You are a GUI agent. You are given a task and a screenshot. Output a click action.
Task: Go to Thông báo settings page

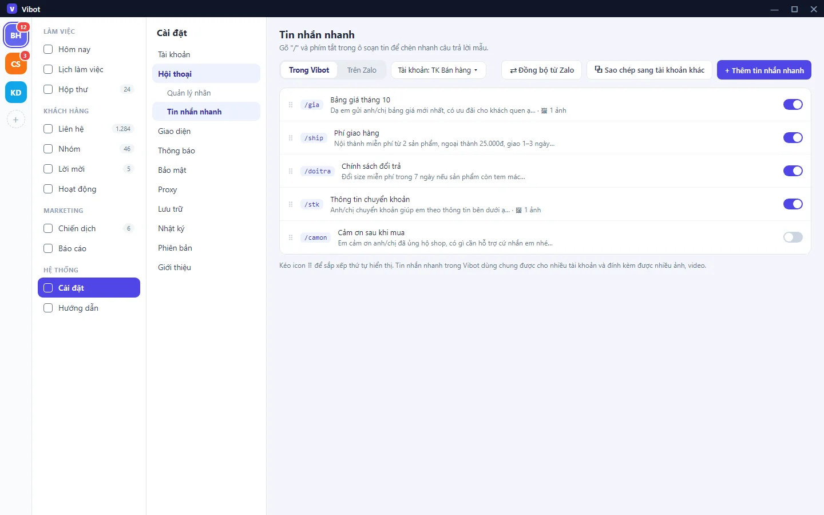[206, 150]
